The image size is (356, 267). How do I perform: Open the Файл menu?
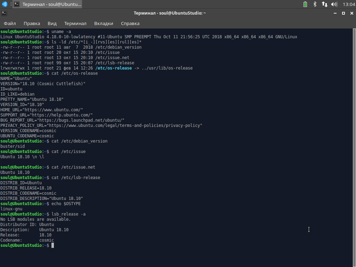(x=10, y=23)
